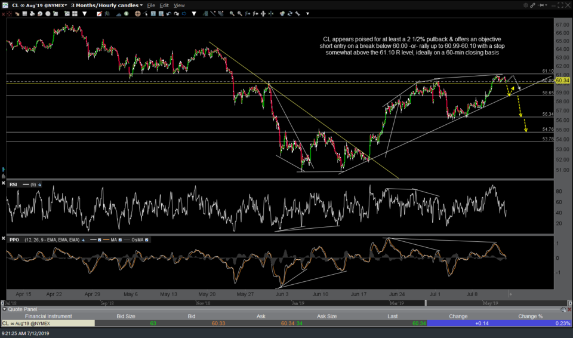573x338 pixels.
Task: Open the wrench settings icon
Action: 297,14
